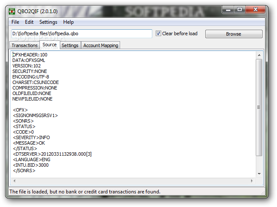
Task: Click the SECURITY:NONE line
Action: point(30,71)
